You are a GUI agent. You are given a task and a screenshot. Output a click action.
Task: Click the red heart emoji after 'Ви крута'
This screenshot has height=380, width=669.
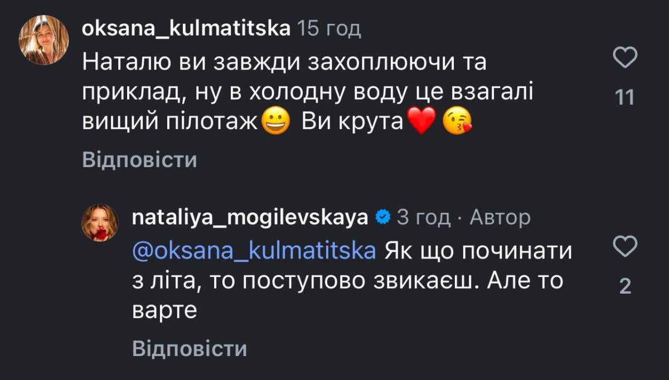pyautogui.click(x=421, y=120)
